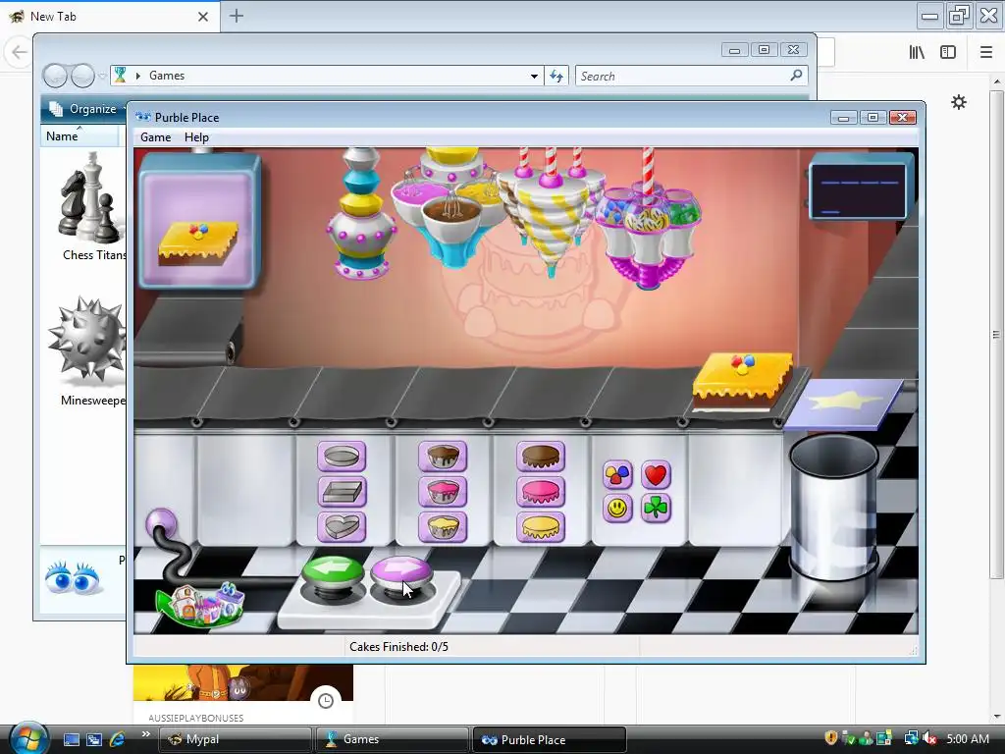This screenshot has height=754, width=1005.
Task: Click the Cakes Finished 0/5 status text
Action: [x=398, y=647]
